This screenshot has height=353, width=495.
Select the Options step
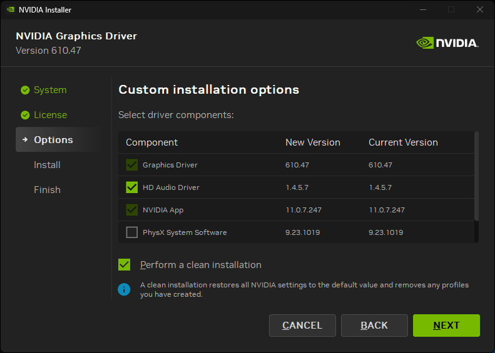click(x=60, y=139)
